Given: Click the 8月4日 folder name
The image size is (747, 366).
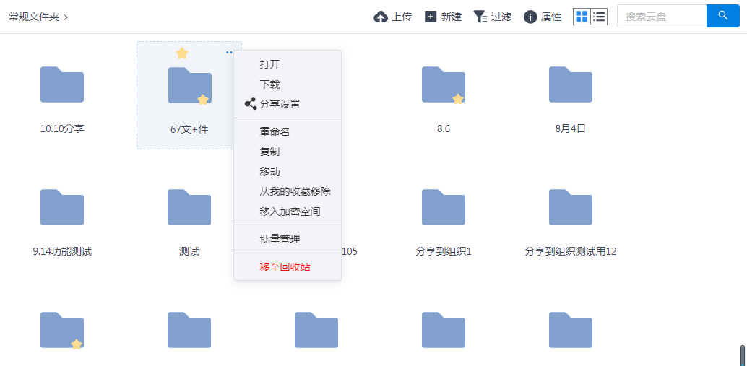Looking at the screenshot, I should (570, 128).
